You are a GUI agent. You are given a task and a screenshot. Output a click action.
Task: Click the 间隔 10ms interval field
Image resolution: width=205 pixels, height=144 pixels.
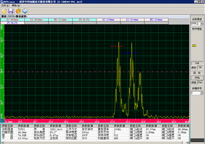[x=200, y=83]
